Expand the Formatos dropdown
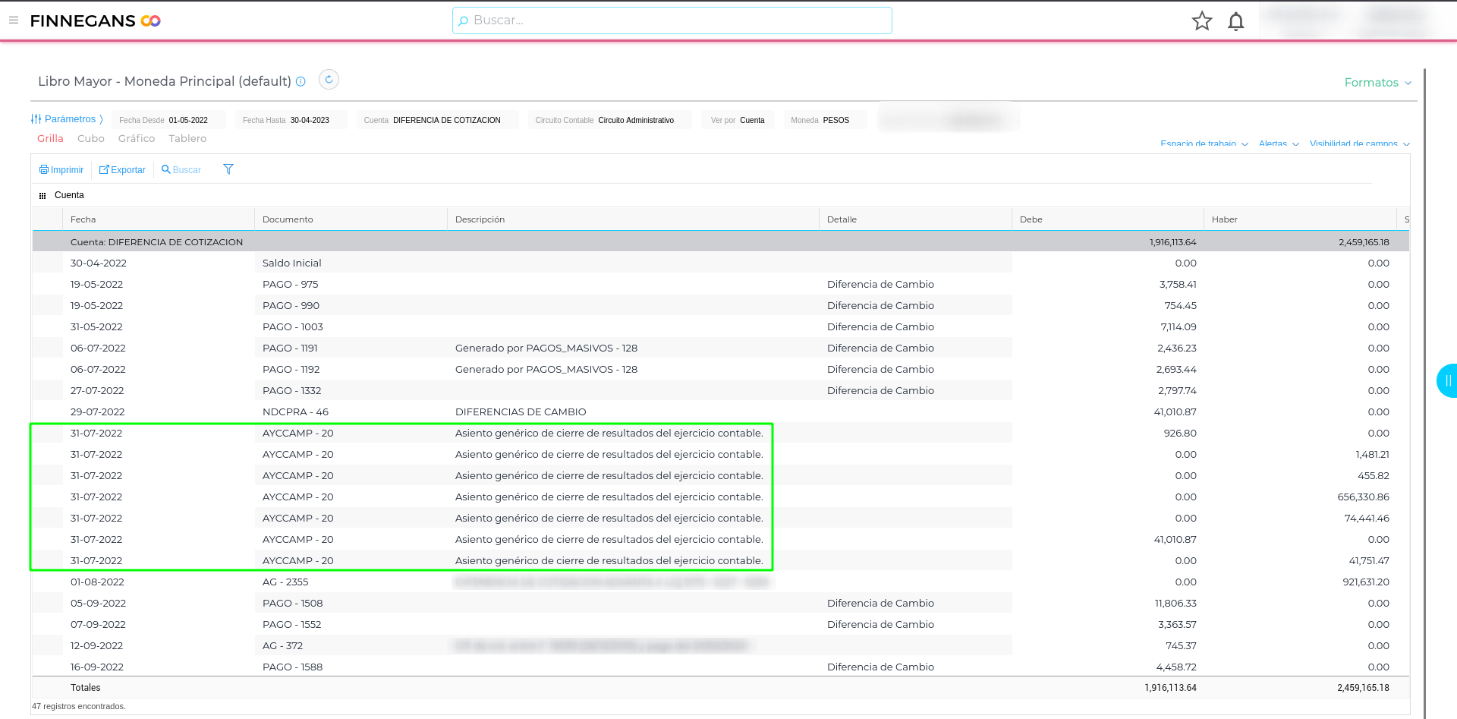This screenshot has width=1457, height=719. coord(1377,83)
